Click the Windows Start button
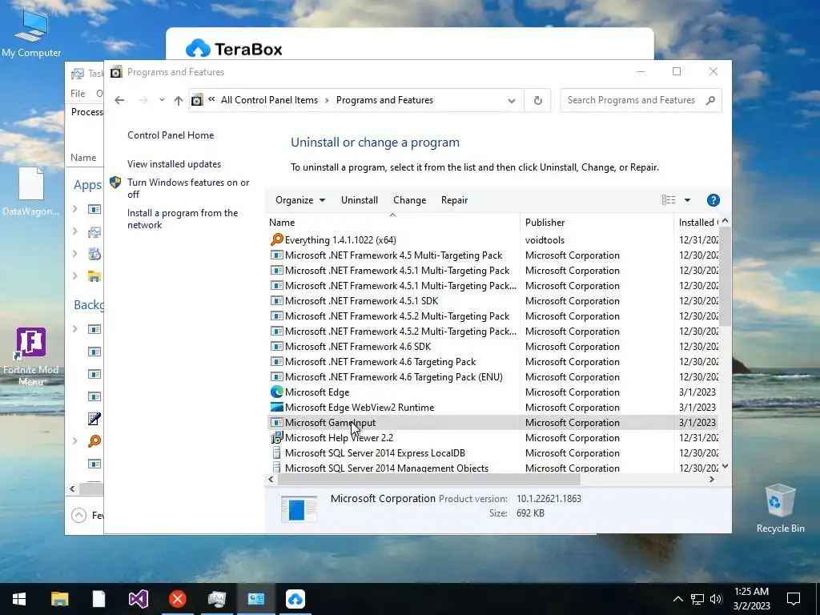This screenshot has height=615, width=820. tap(19, 599)
